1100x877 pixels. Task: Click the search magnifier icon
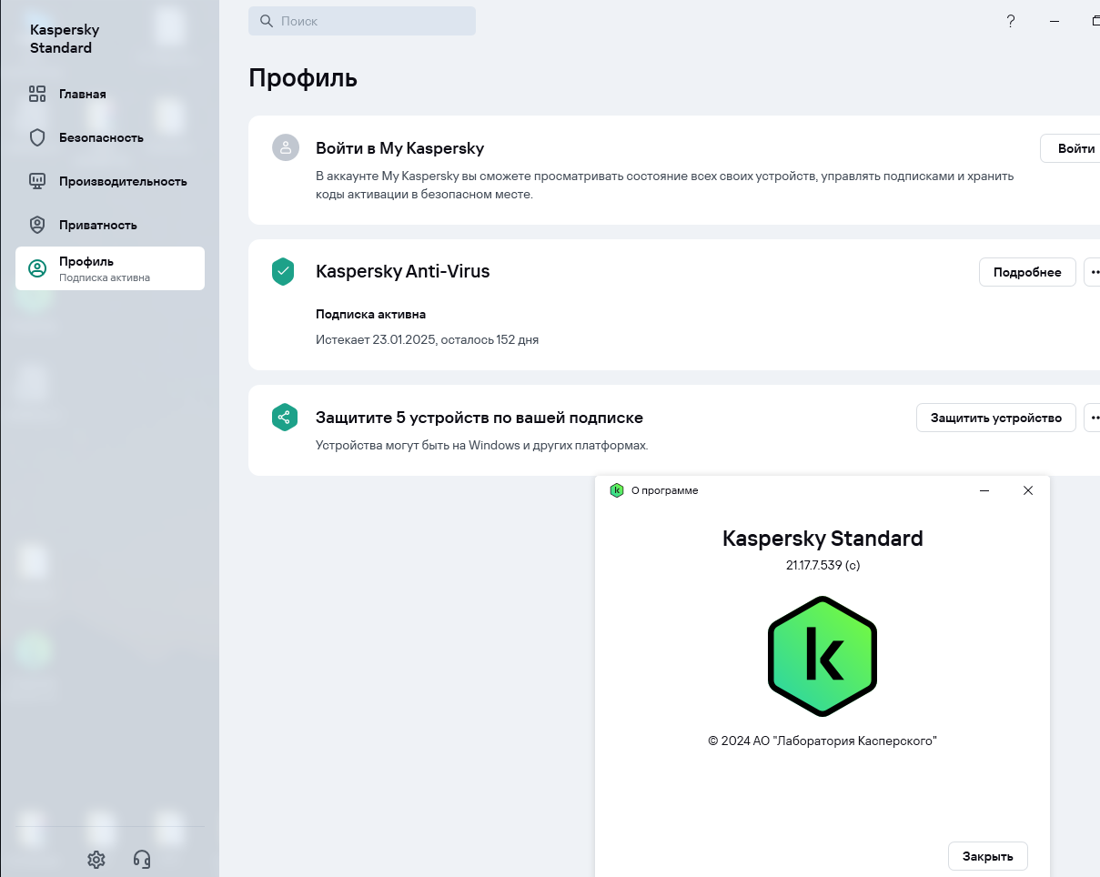pos(267,21)
